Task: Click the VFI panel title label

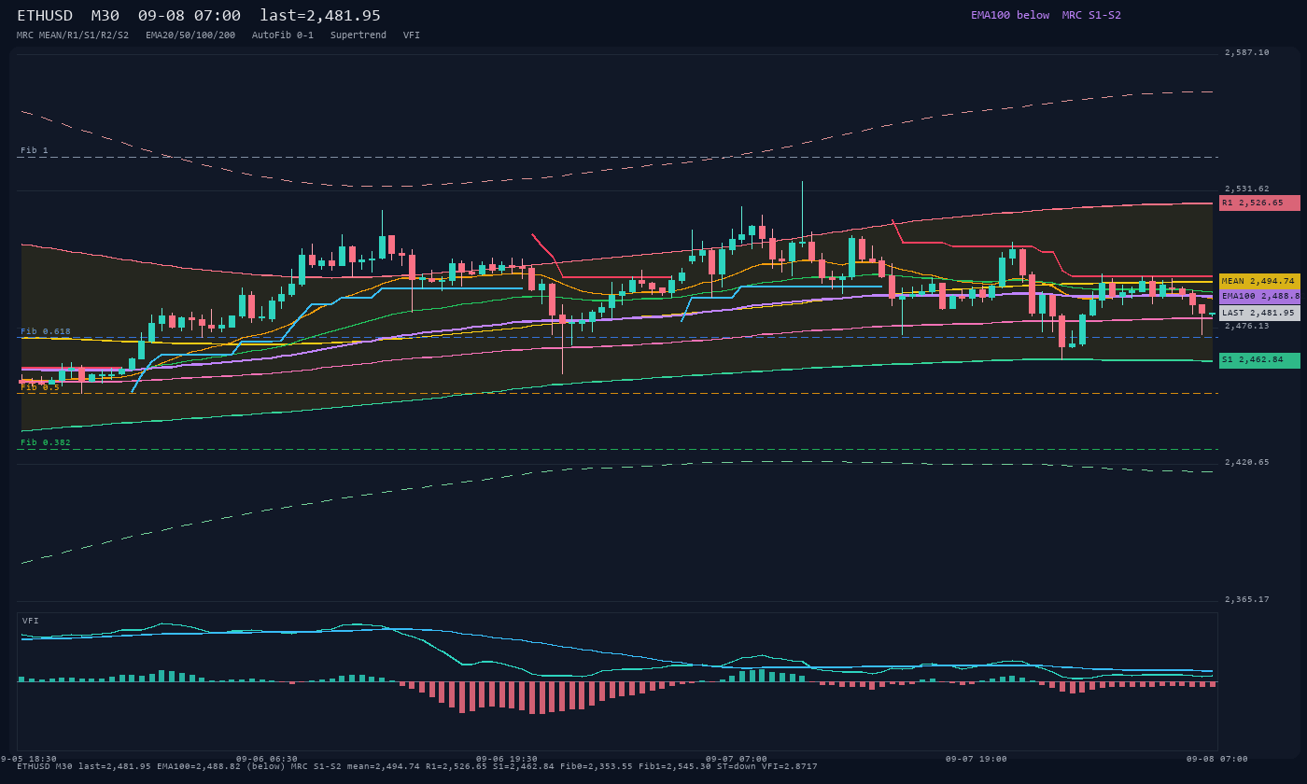Action: [x=31, y=621]
